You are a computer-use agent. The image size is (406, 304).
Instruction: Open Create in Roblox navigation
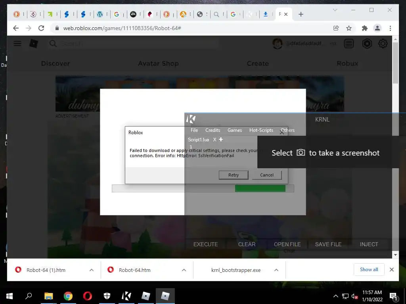pyautogui.click(x=258, y=64)
